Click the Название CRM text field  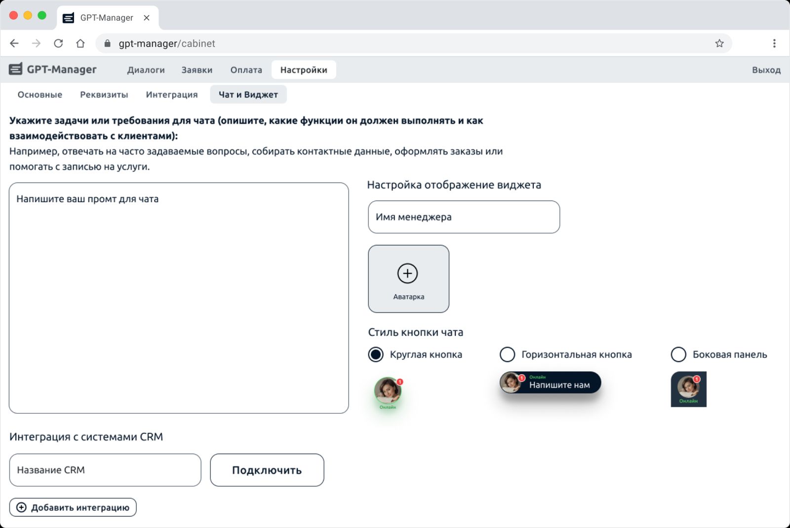(x=105, y=470)
